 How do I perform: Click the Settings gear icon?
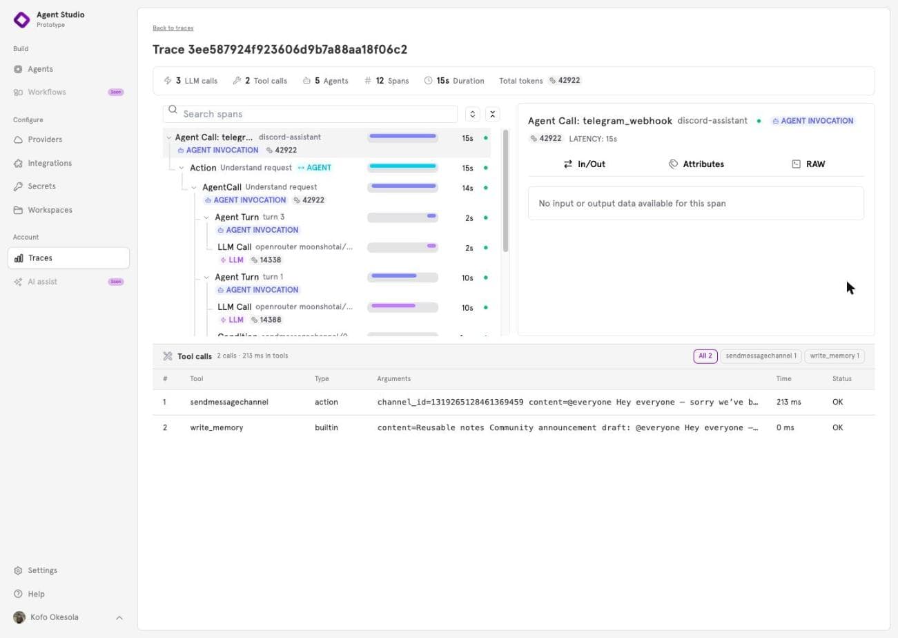coord(18,570)
